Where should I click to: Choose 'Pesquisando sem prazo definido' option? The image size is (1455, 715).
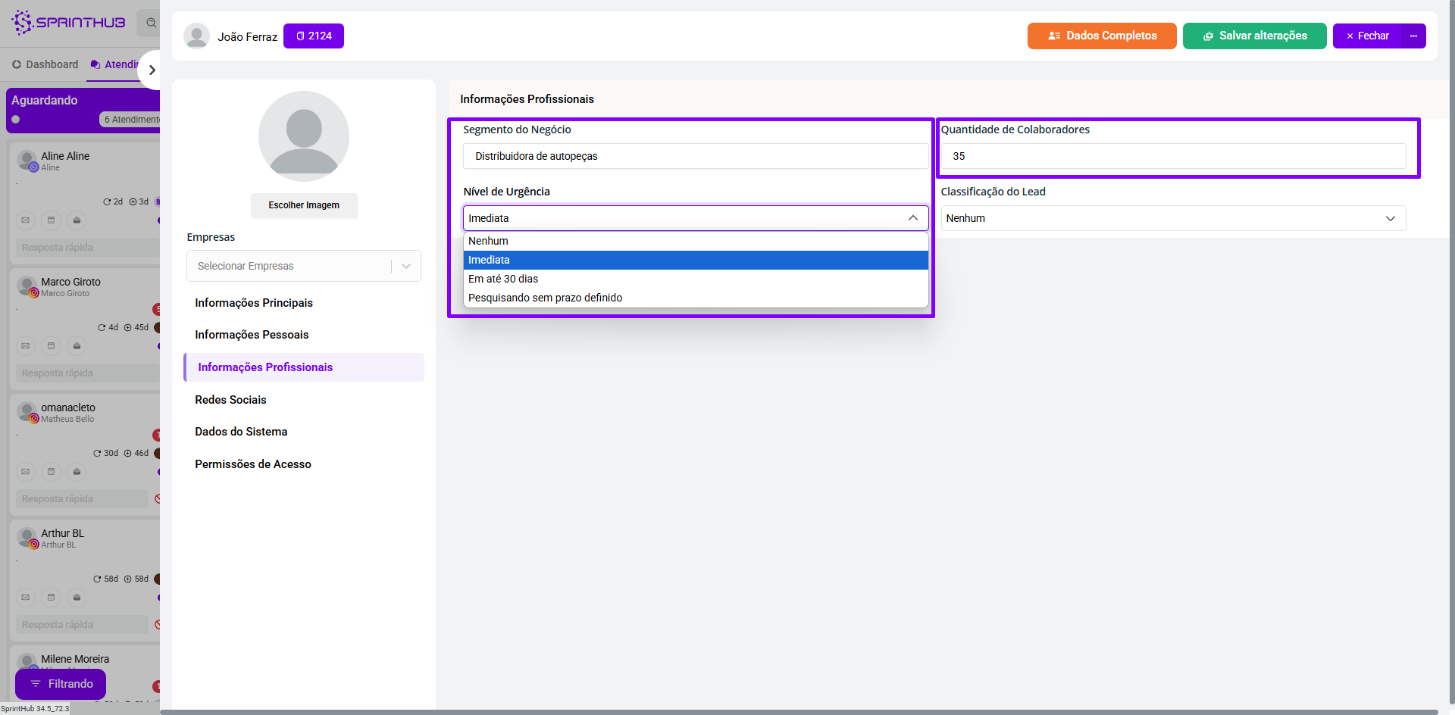(545, 298)
